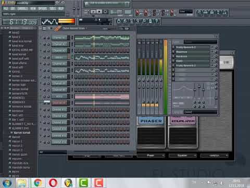The image size is (250, 188).
Task: Select the 'KAVAL KABA ME' browser item
Action: point(22,50)
